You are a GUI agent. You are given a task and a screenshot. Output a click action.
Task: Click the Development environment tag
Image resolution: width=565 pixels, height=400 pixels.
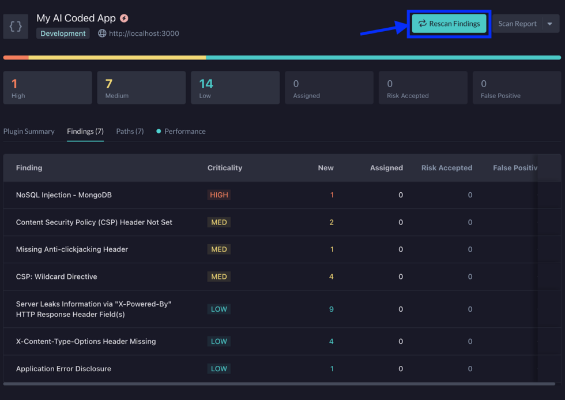click(x=63, y=33)
